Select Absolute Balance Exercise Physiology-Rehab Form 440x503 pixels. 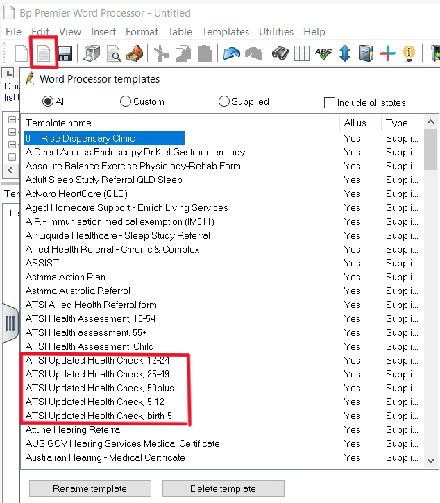coord(133,166)
